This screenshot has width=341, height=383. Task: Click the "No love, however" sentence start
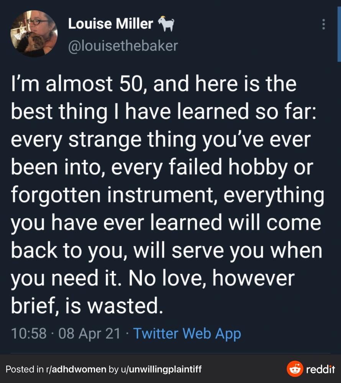coord(211,278)
